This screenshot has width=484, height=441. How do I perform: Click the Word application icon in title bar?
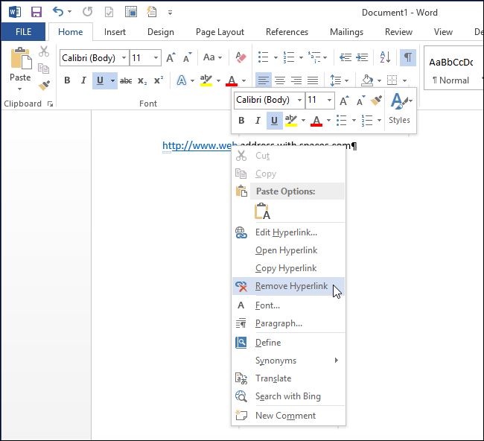tap(15, 13)
